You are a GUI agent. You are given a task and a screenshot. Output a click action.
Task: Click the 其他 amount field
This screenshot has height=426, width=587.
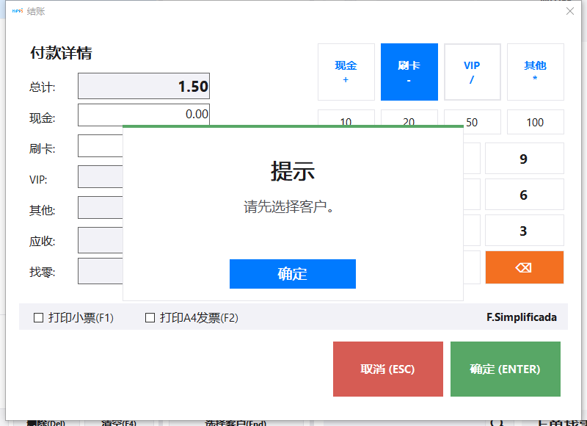(101, 207)
